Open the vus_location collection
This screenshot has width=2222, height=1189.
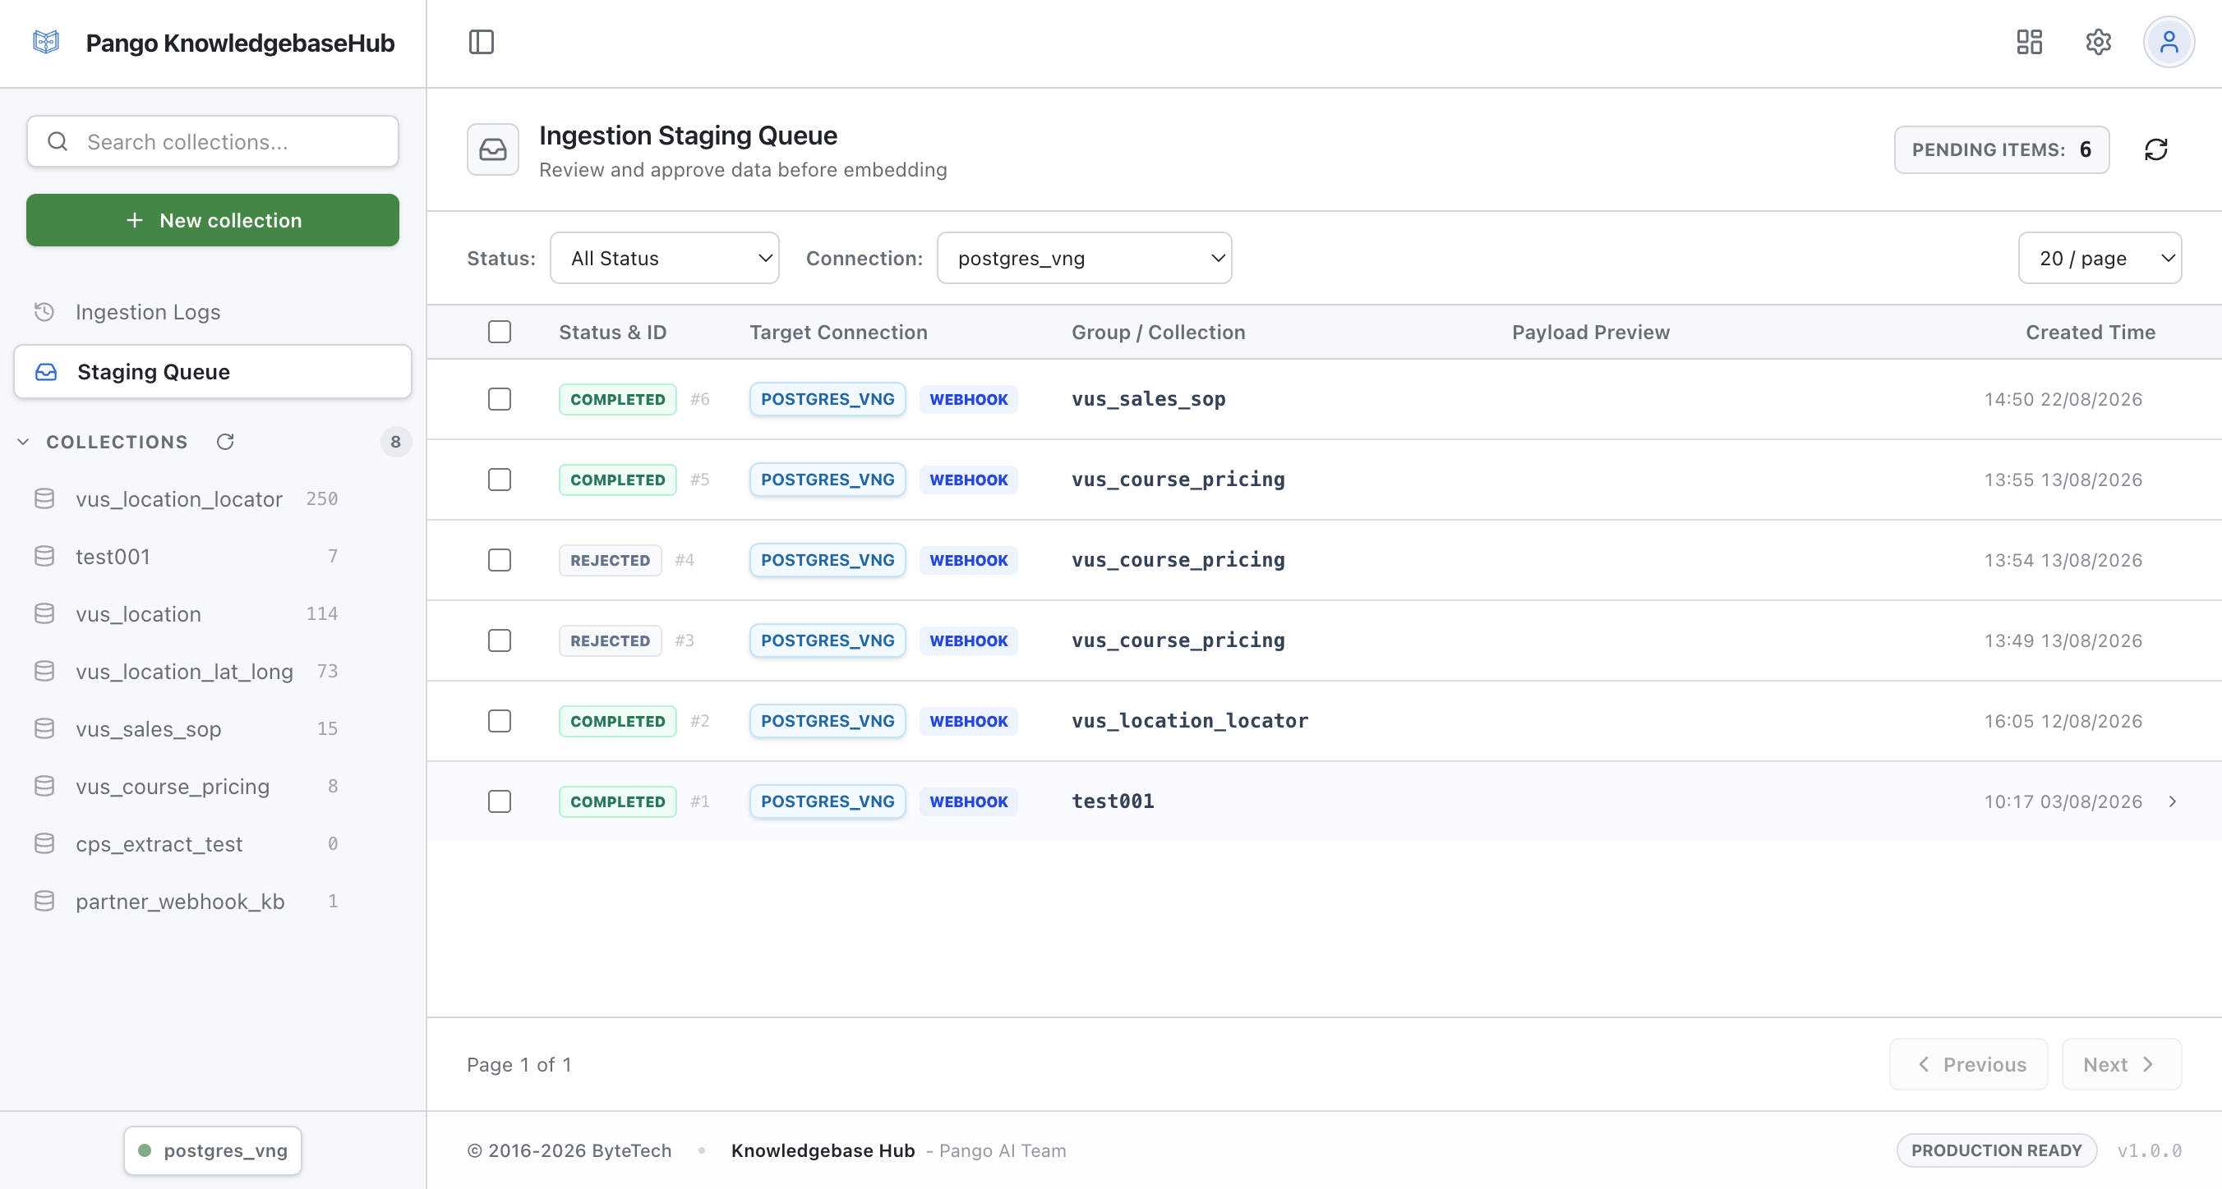212,613
